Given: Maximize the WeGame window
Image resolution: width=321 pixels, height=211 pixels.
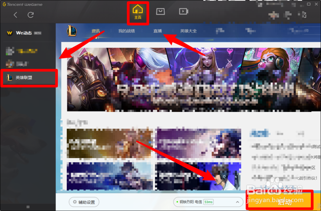Looking at the screenshot, I should 308,4.
